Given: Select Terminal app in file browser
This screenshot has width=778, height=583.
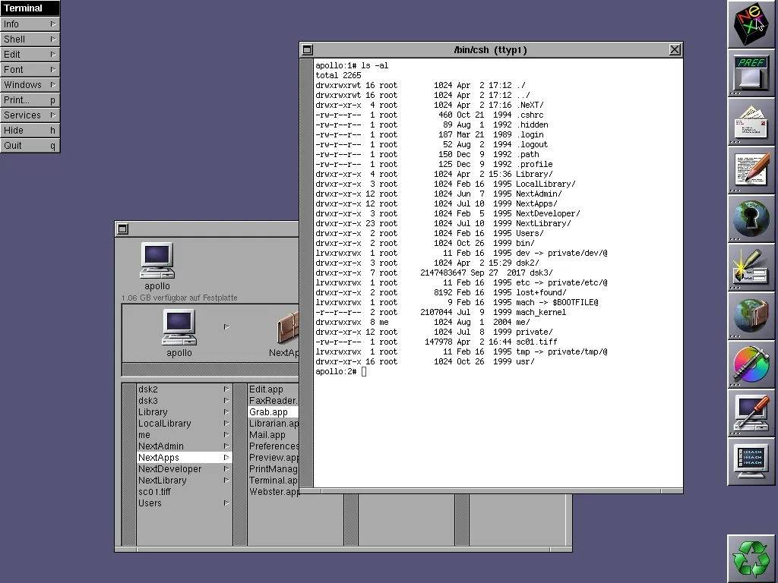Looking at the screenshot, I should (x=273, y=481).
